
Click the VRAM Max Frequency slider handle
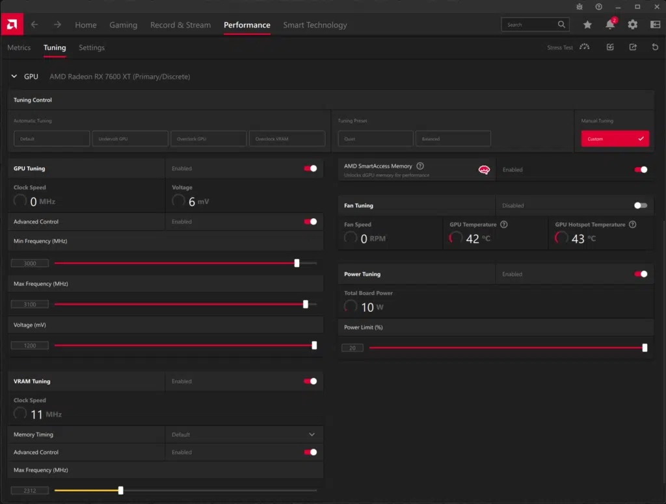pos(120,490)
